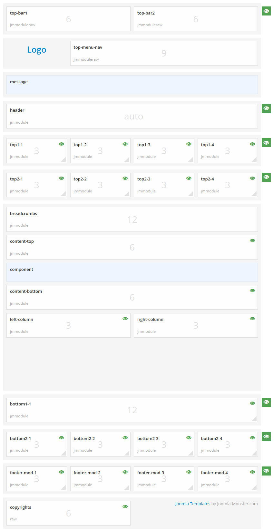Toggle visibility of copyrights module

[125, 506]
